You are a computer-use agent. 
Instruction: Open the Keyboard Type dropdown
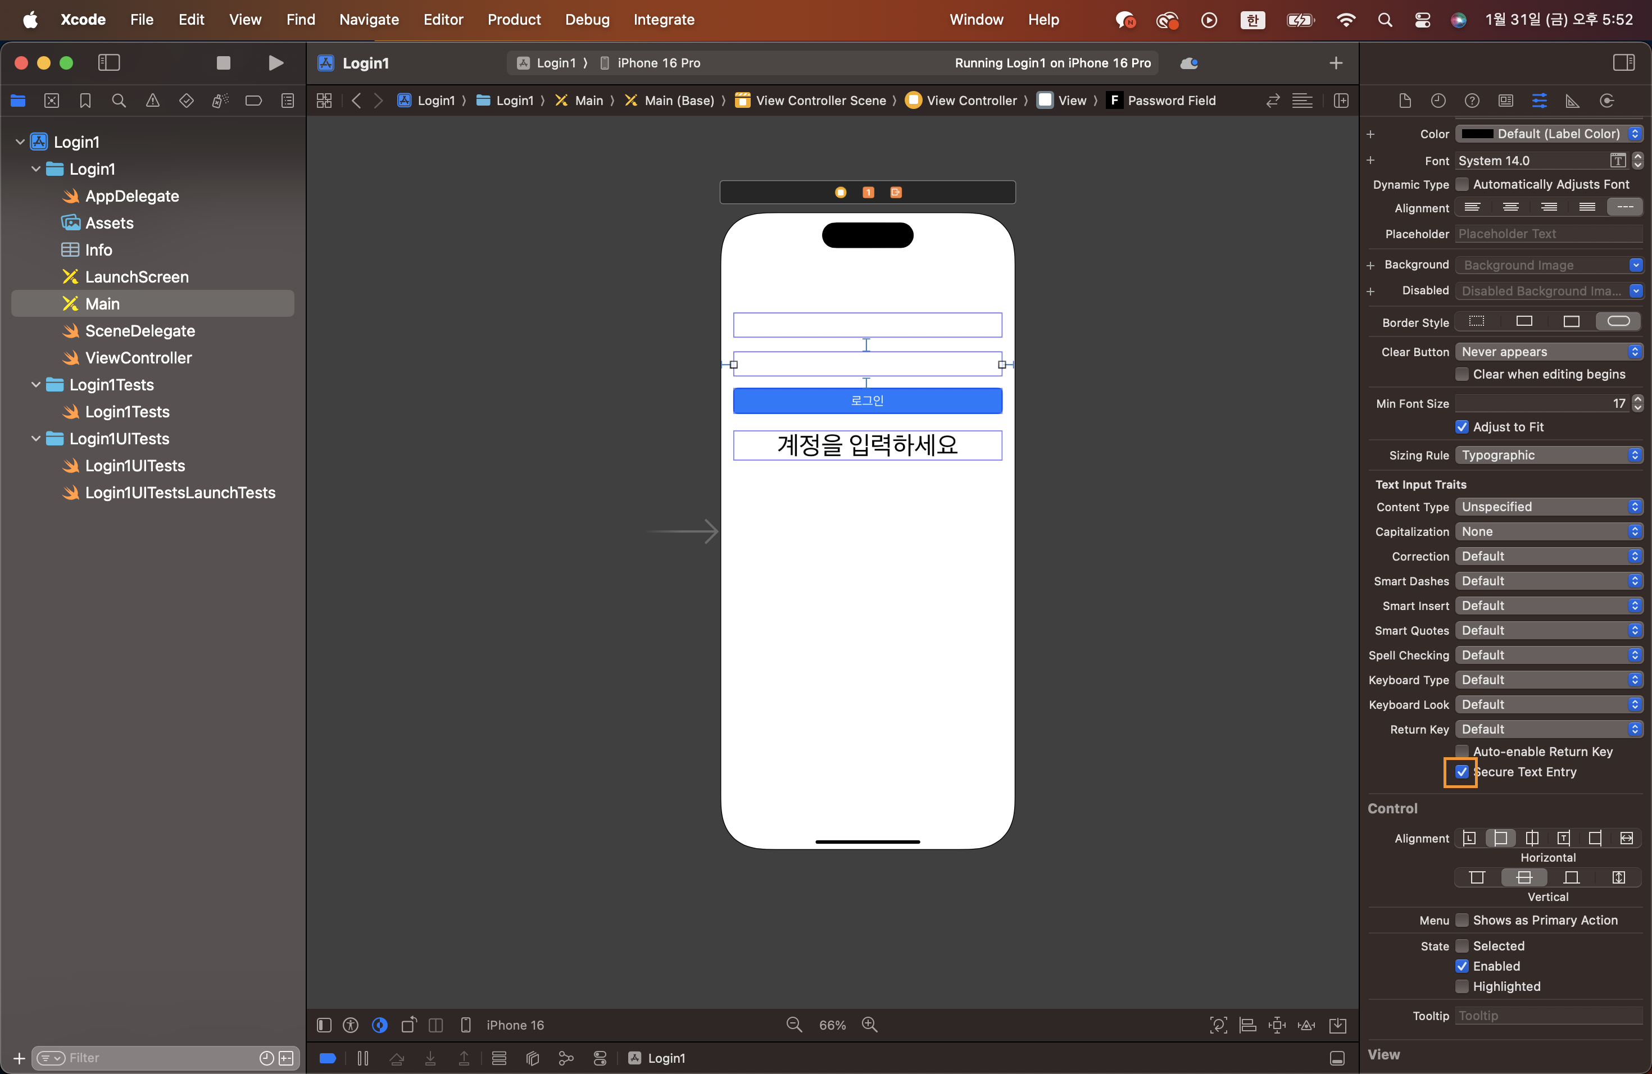1549,680
